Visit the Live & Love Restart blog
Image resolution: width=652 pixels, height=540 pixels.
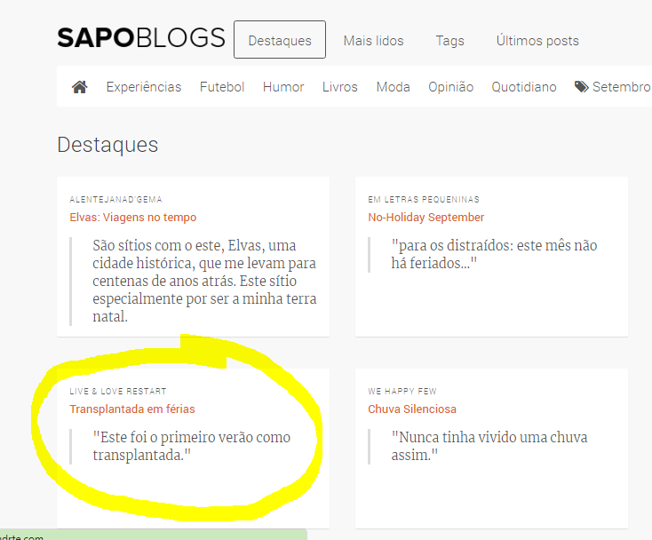(x=118, y=392)
